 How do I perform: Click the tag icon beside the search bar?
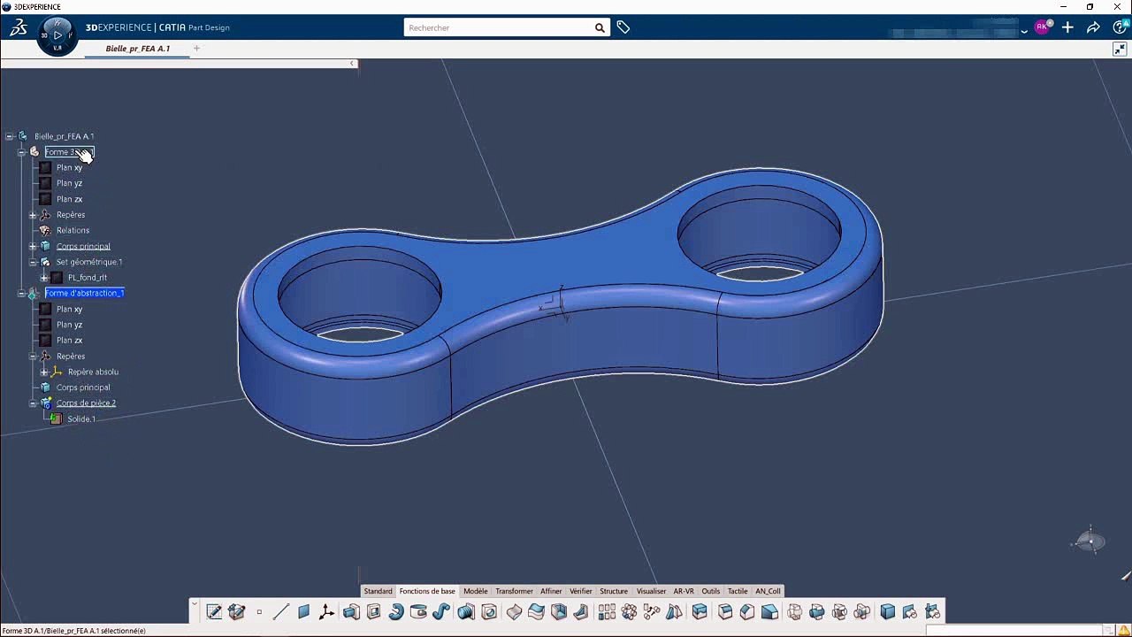pos(623,27)
